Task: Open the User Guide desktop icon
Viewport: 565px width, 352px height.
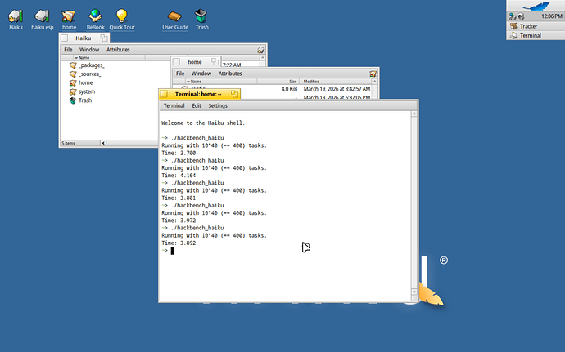Action: (174, 16)
